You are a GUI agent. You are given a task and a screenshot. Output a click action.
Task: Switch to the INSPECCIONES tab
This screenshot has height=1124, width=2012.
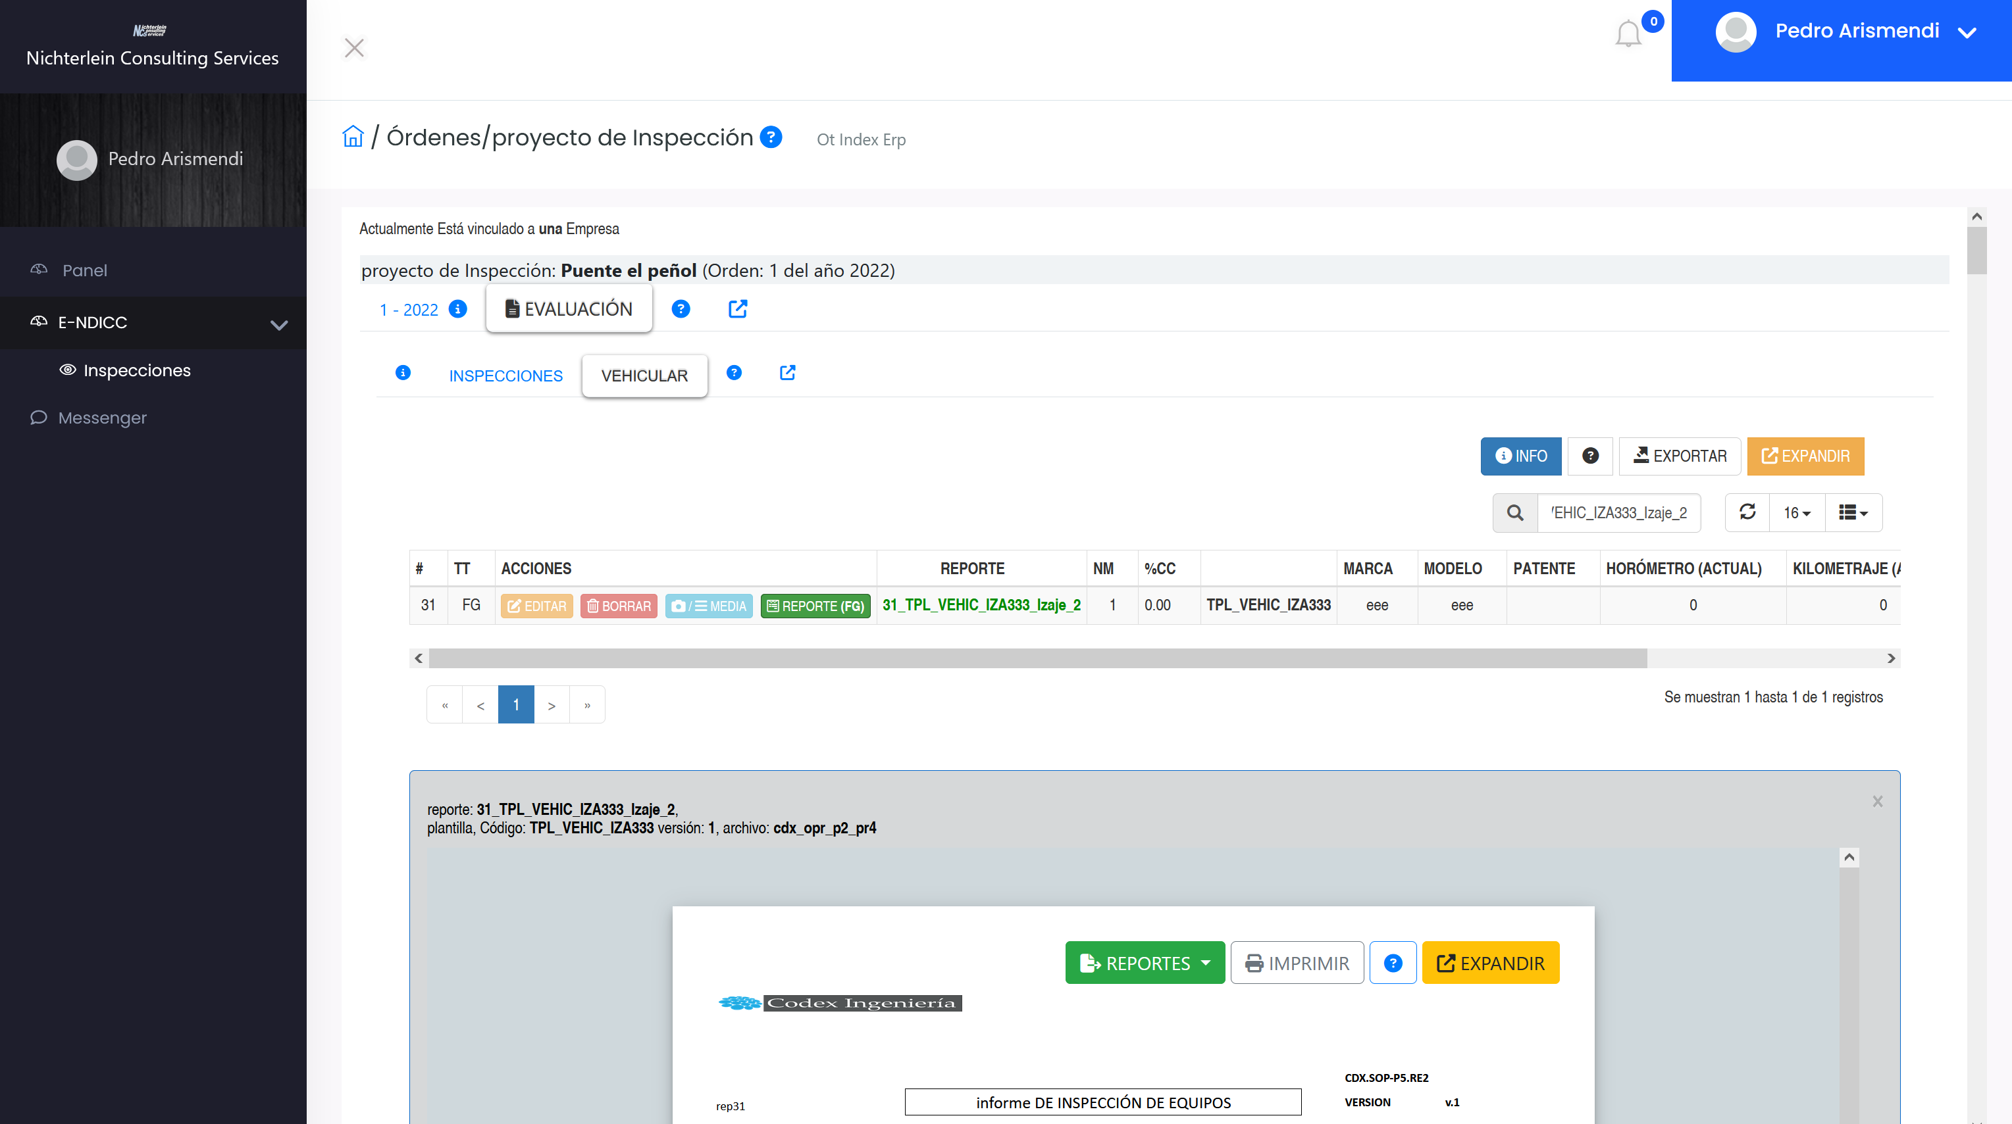pos(505,376)
